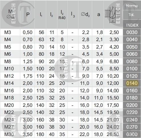Select the M30 row label
This screenshot has height=138, width=141.
coord(9,134)
